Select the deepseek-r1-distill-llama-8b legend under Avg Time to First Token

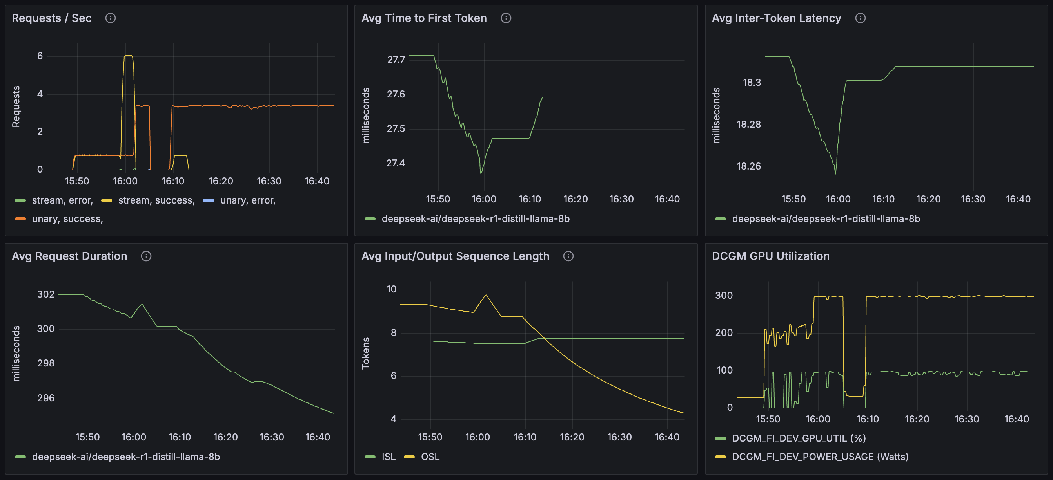point(476,219)
